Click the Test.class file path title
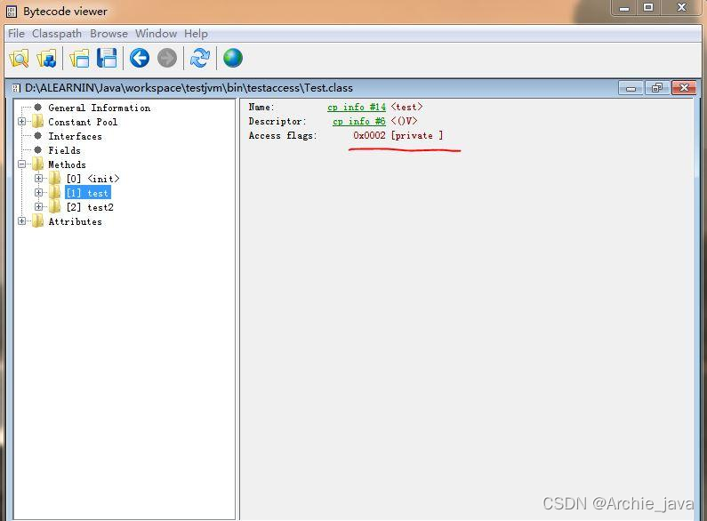Screen dimensions: 707x521 point(189,88)
